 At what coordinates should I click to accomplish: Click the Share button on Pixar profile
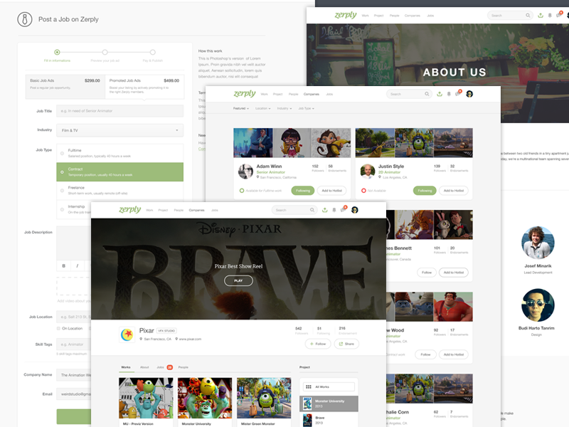pyautogui.click(x=346, y=344)
